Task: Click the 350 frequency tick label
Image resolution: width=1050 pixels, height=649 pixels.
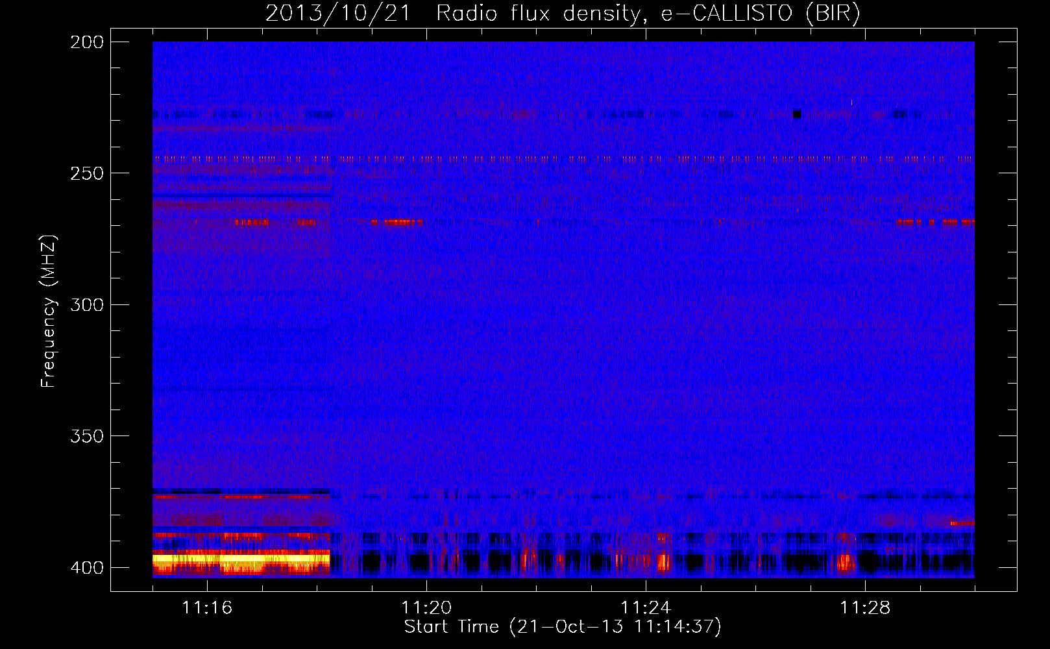Action: pyautogui.click(x=87, y=436)
